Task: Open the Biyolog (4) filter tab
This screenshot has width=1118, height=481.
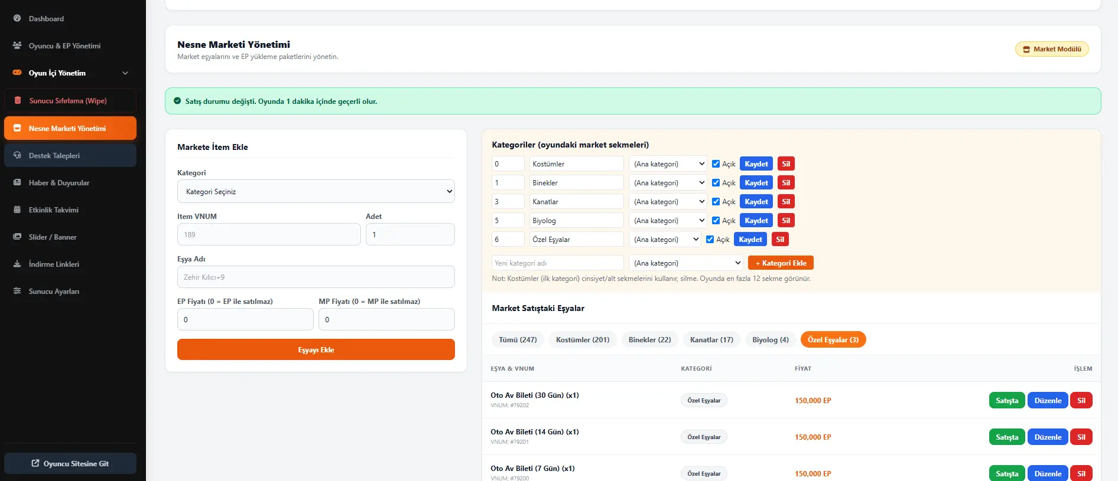Action: pos(771,339)
